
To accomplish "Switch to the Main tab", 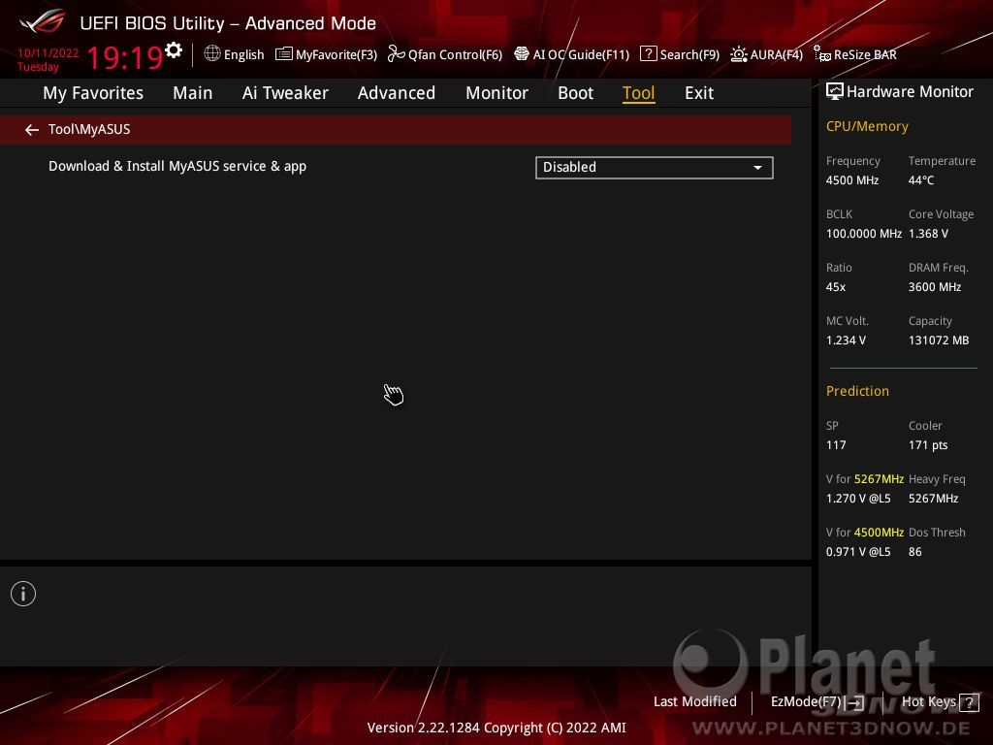I will click(193, 92).
